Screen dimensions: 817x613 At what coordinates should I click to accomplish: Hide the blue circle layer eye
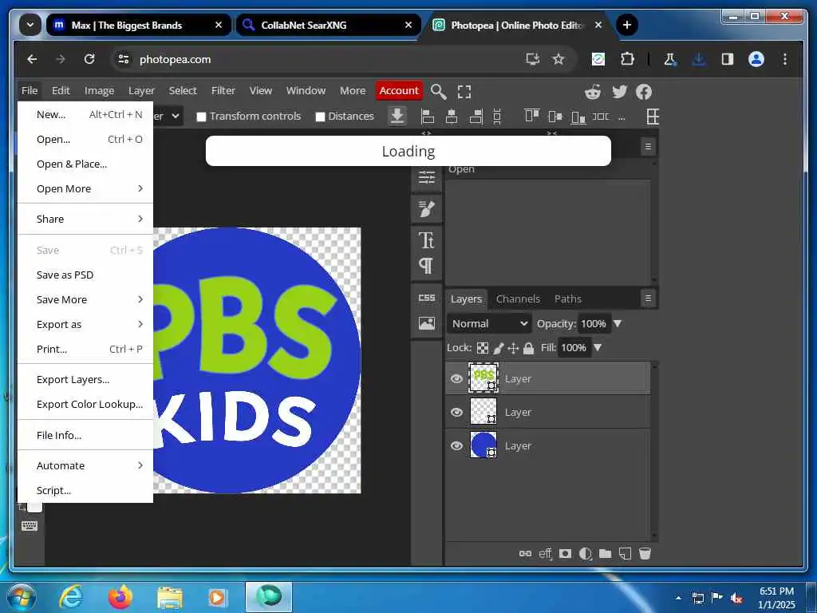coord(456,445)
